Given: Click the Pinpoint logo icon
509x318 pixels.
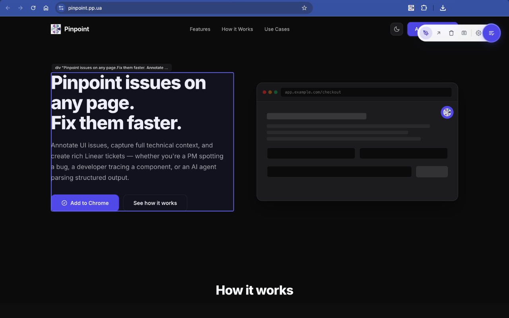Looking at the screenshot, I should [x=56, y=29].
